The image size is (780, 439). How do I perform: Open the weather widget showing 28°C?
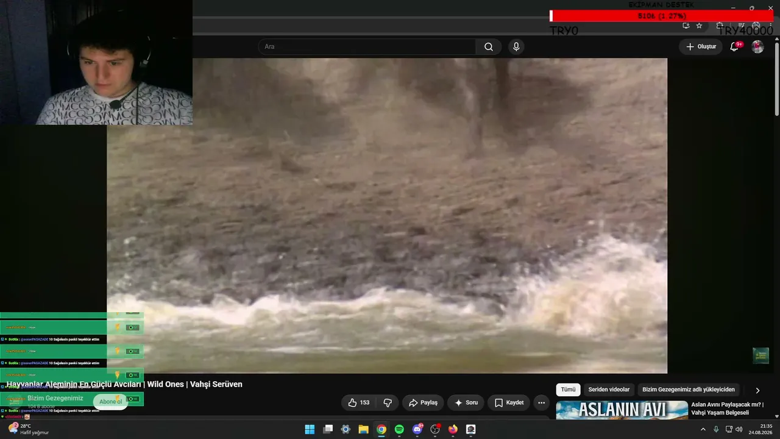coord(28,429)
